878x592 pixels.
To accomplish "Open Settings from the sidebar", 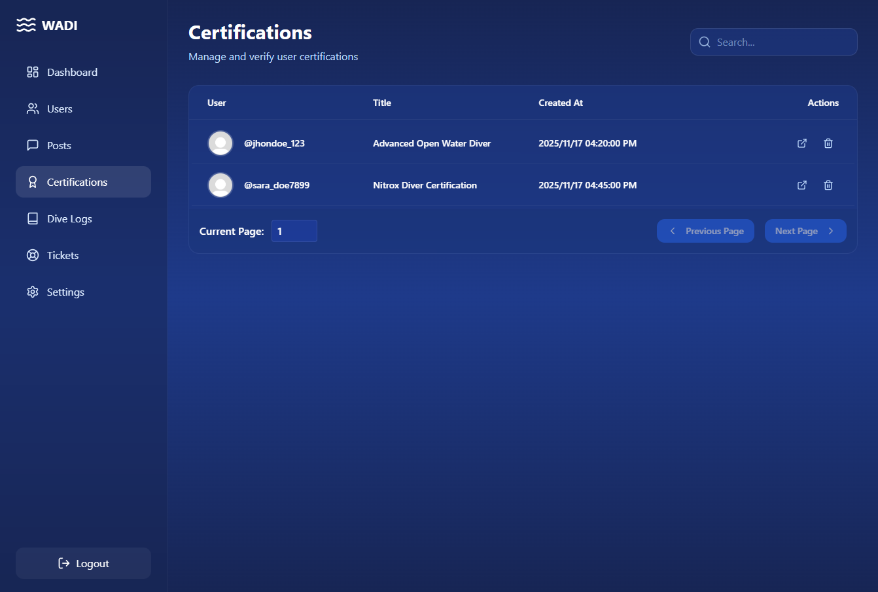I will coord(65,292).
